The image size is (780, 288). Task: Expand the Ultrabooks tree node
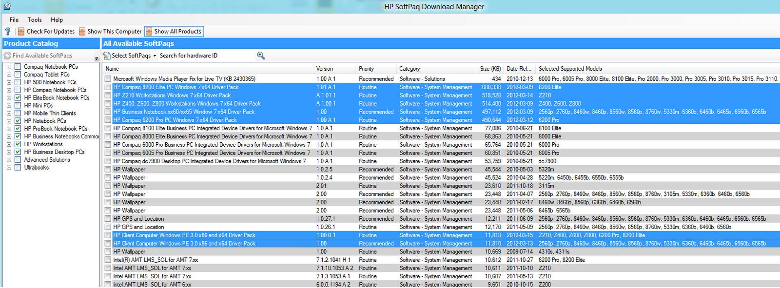[9, 168]
